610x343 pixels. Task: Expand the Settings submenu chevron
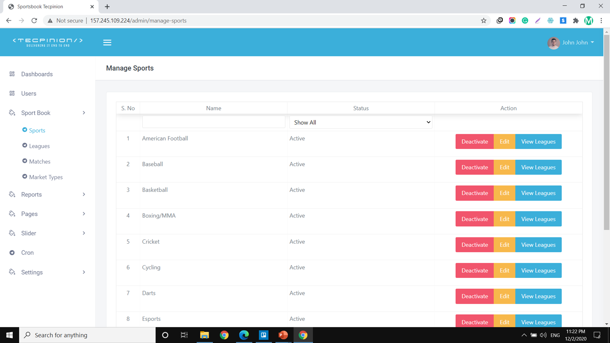[x=84, y=272]
